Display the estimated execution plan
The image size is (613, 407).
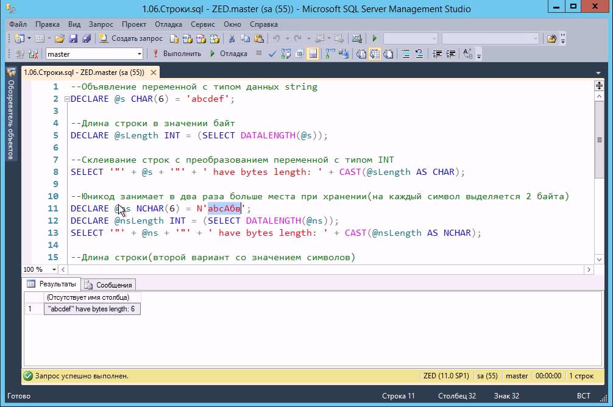[286, 54]
